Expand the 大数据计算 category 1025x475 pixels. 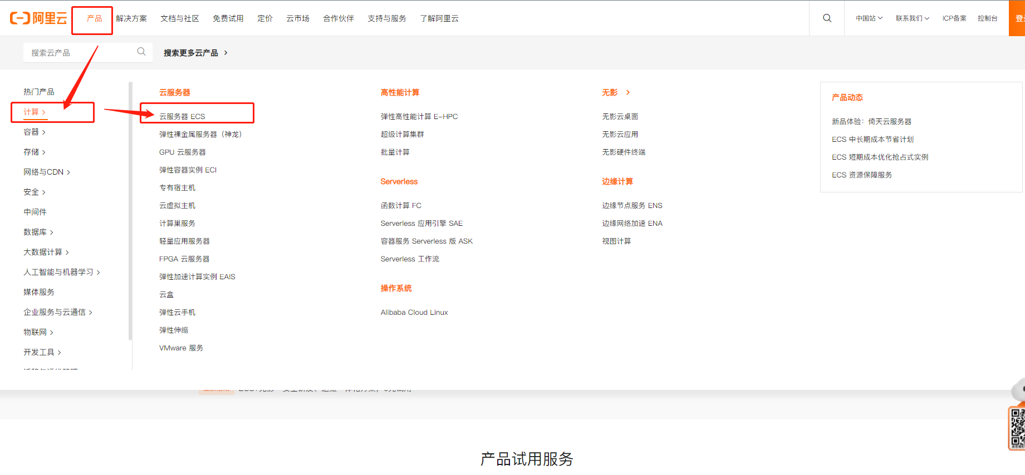point(46,252)
